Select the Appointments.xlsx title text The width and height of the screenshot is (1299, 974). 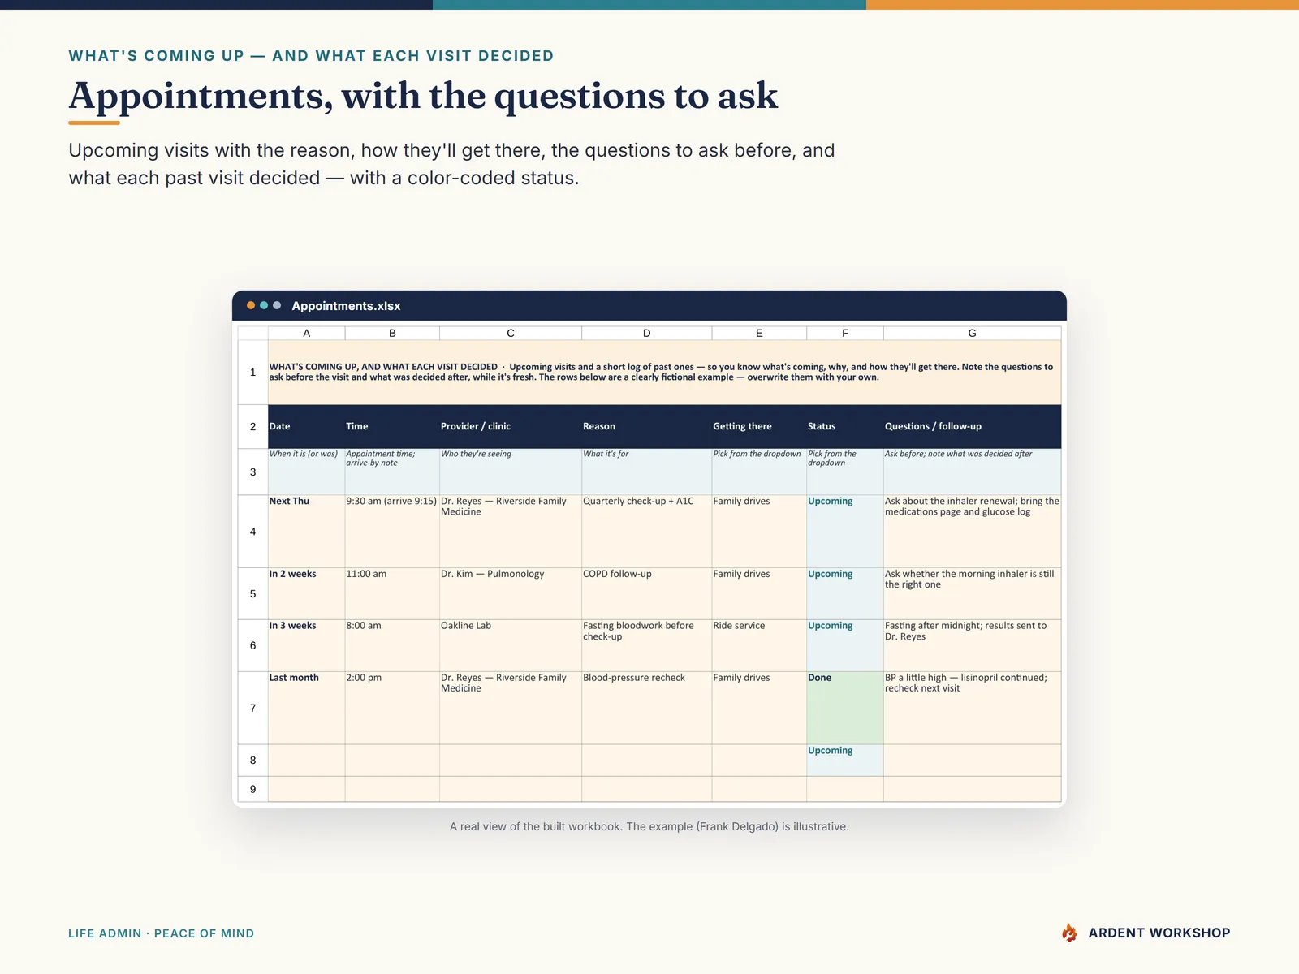(346, 306)
